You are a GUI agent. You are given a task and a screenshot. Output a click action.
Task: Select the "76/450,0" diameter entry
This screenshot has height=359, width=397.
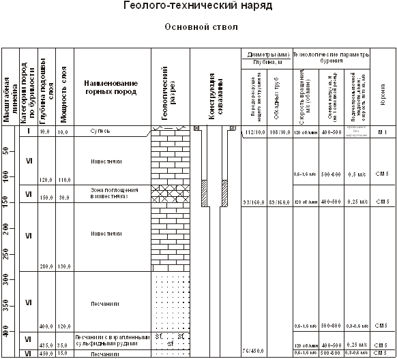pyautogui.click(x=253, y=351)
